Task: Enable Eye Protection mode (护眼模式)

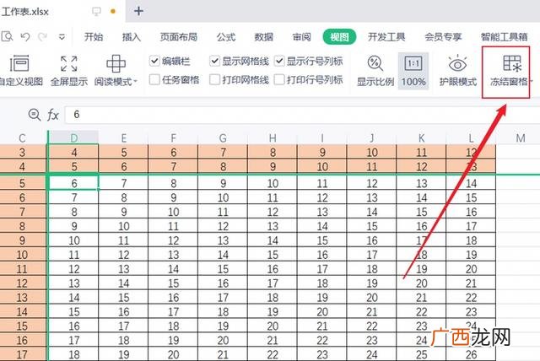Action: click(x=457, y=71)
